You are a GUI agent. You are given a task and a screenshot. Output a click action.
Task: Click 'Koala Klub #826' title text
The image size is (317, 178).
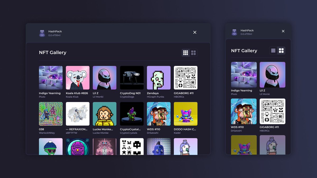point(77,93)
